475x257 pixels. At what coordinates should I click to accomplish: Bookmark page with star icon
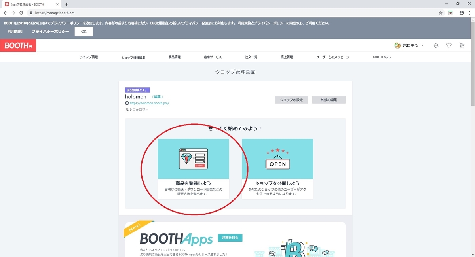(441, 13)
